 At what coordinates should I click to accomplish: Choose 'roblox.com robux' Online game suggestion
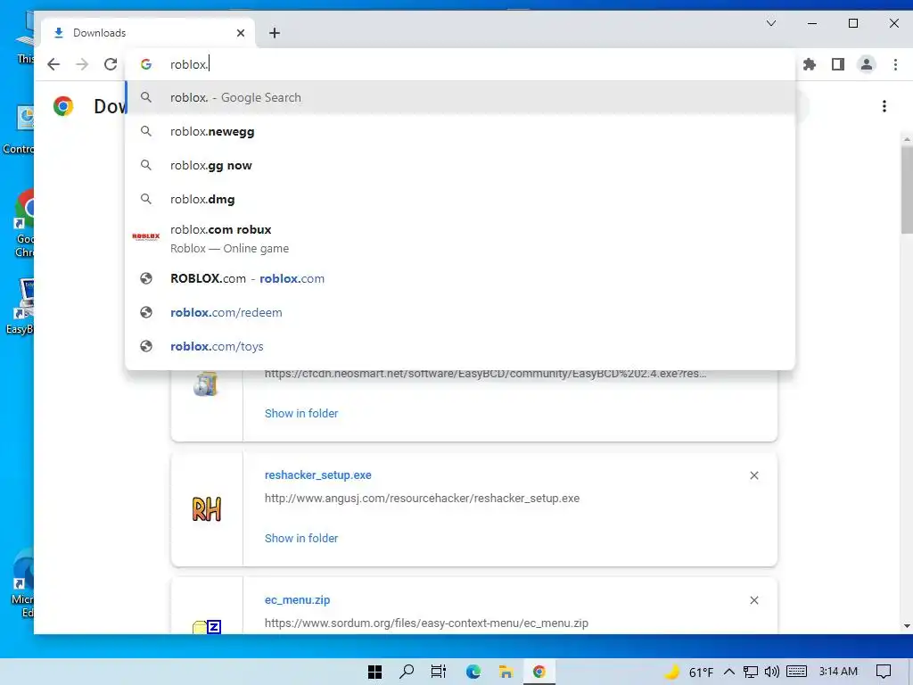tap(460, 239)
